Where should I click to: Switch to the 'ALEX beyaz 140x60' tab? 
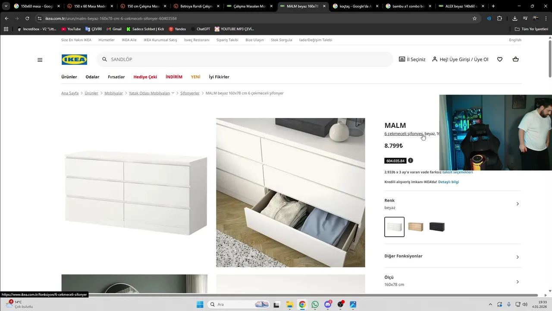[461, 6]
